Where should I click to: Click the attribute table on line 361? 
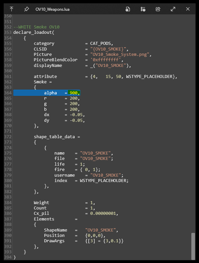(x=134, y=77)
